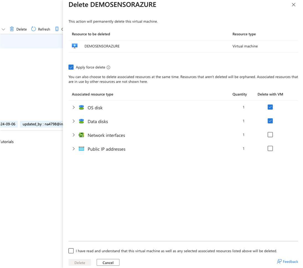303x268 pixels.
Task: Click the Network interfaces icon
Action: [81, 135]
